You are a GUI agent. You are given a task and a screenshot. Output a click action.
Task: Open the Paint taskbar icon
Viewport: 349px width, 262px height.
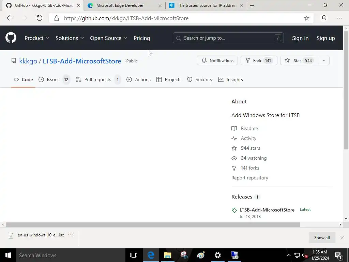[201, 255]
